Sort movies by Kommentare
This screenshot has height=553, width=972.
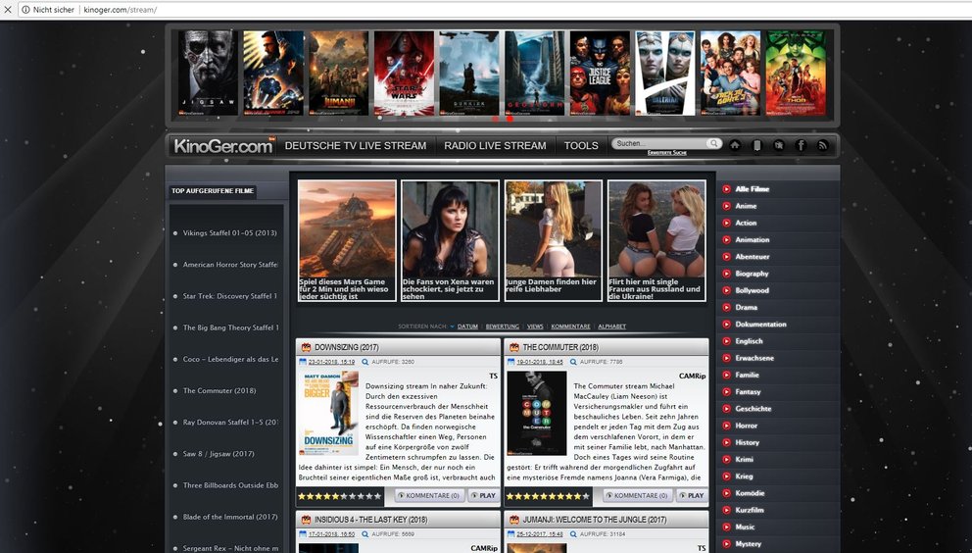coord(570,327)
